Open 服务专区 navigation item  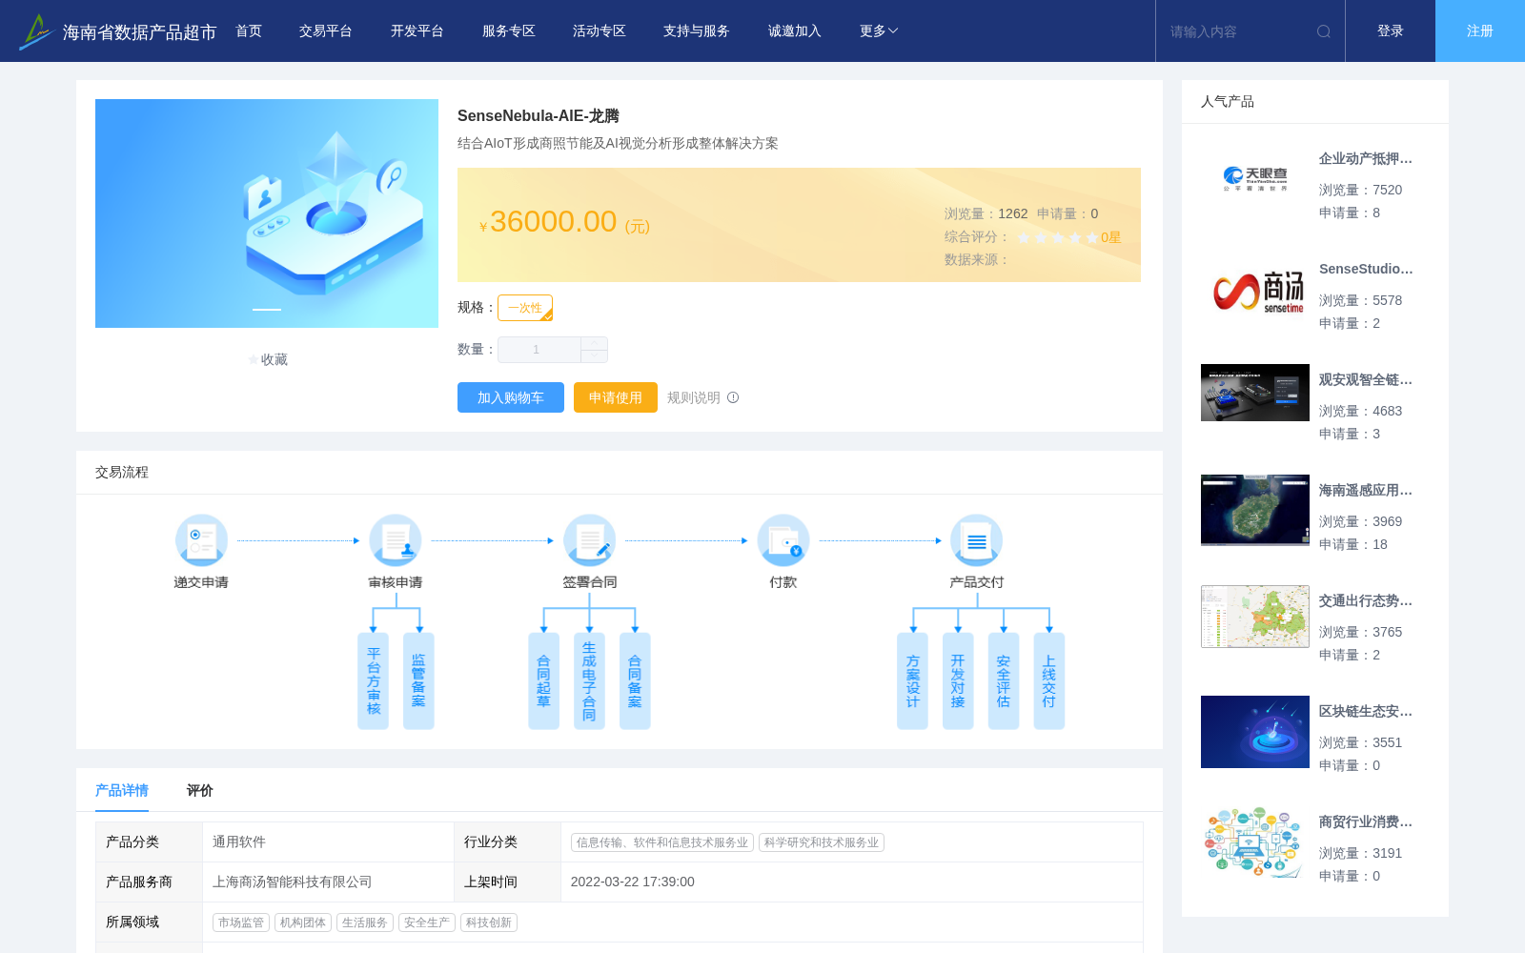[x=509, y=31]
